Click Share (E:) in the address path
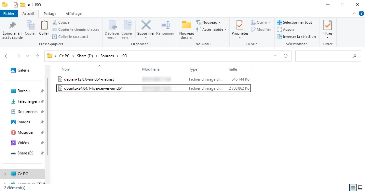Viewport: 365px width, 191px height. (85, 56)
